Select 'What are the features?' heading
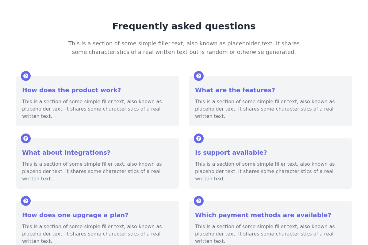Viewport: 368px width, 245px height. click(x=235, y=90)
